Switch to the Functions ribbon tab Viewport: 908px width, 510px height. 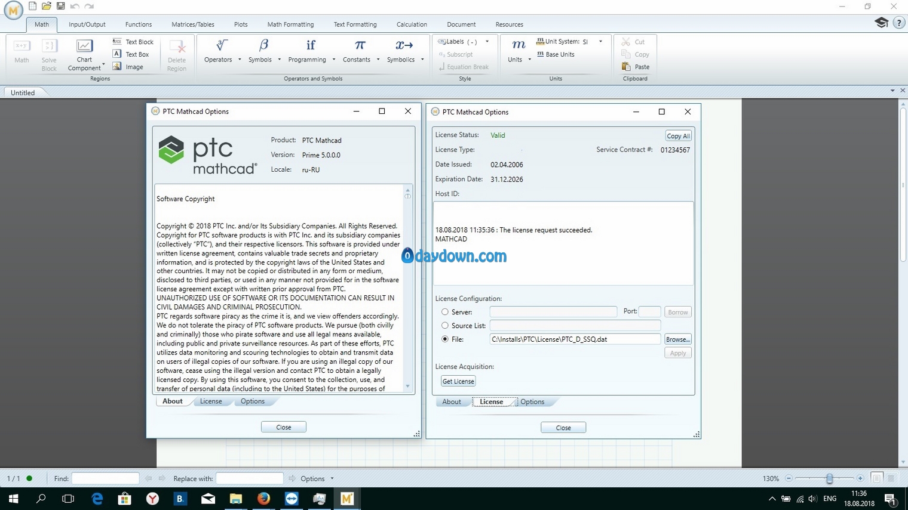pos(139,24)
